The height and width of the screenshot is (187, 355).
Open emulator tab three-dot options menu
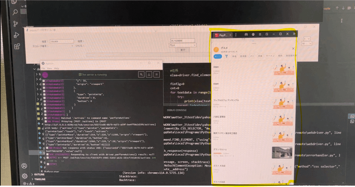click(236, 35)
